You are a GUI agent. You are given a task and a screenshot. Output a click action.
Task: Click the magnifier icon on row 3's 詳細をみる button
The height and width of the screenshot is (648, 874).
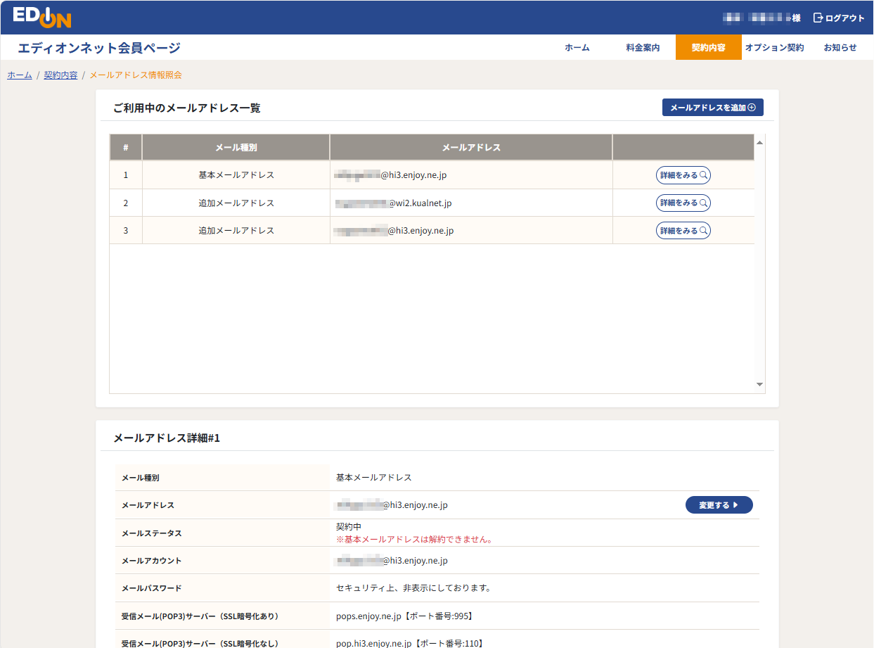(702, 229)
